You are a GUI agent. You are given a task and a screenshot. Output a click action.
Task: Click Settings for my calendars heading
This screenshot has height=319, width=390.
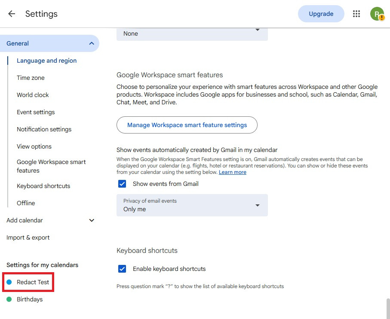pyautogui.click(x=42, y=265)
